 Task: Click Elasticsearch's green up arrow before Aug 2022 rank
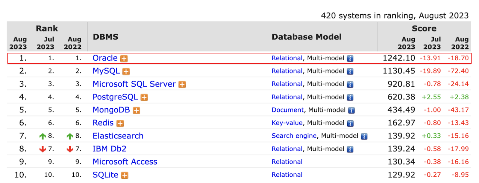point(70,136)
